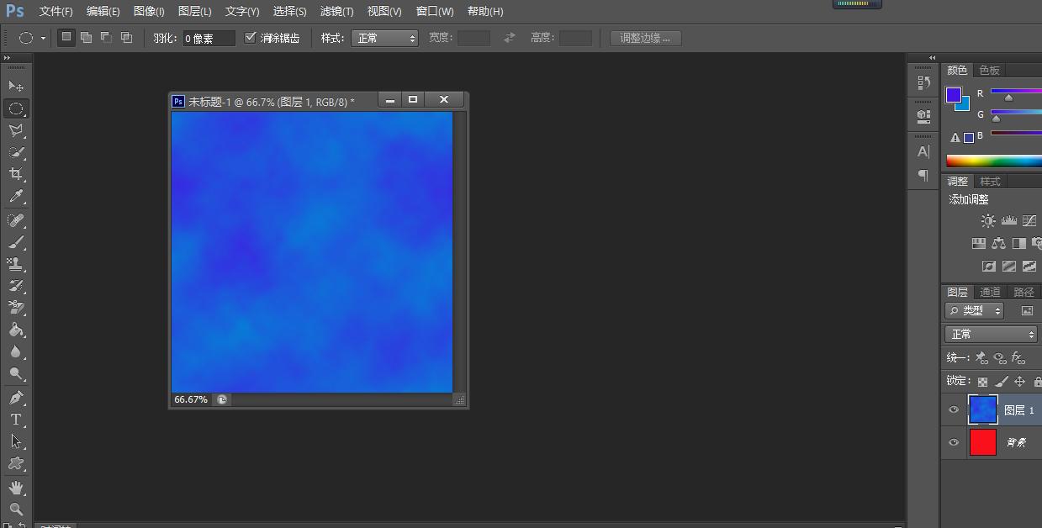The height and width of the screenshot is (528, 1042).
Task: Toggle the 消除锯齿 anti-alias checkbox
Action: point(251,37)
